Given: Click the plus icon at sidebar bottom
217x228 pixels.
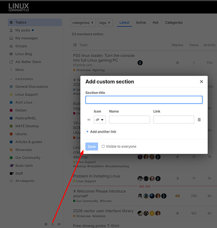Looking at the screenshot, I should (52, 224).
